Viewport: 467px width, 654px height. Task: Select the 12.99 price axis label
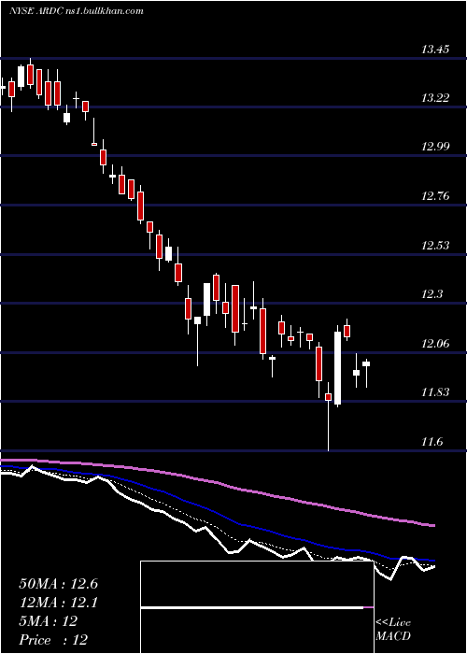point(435,147)
